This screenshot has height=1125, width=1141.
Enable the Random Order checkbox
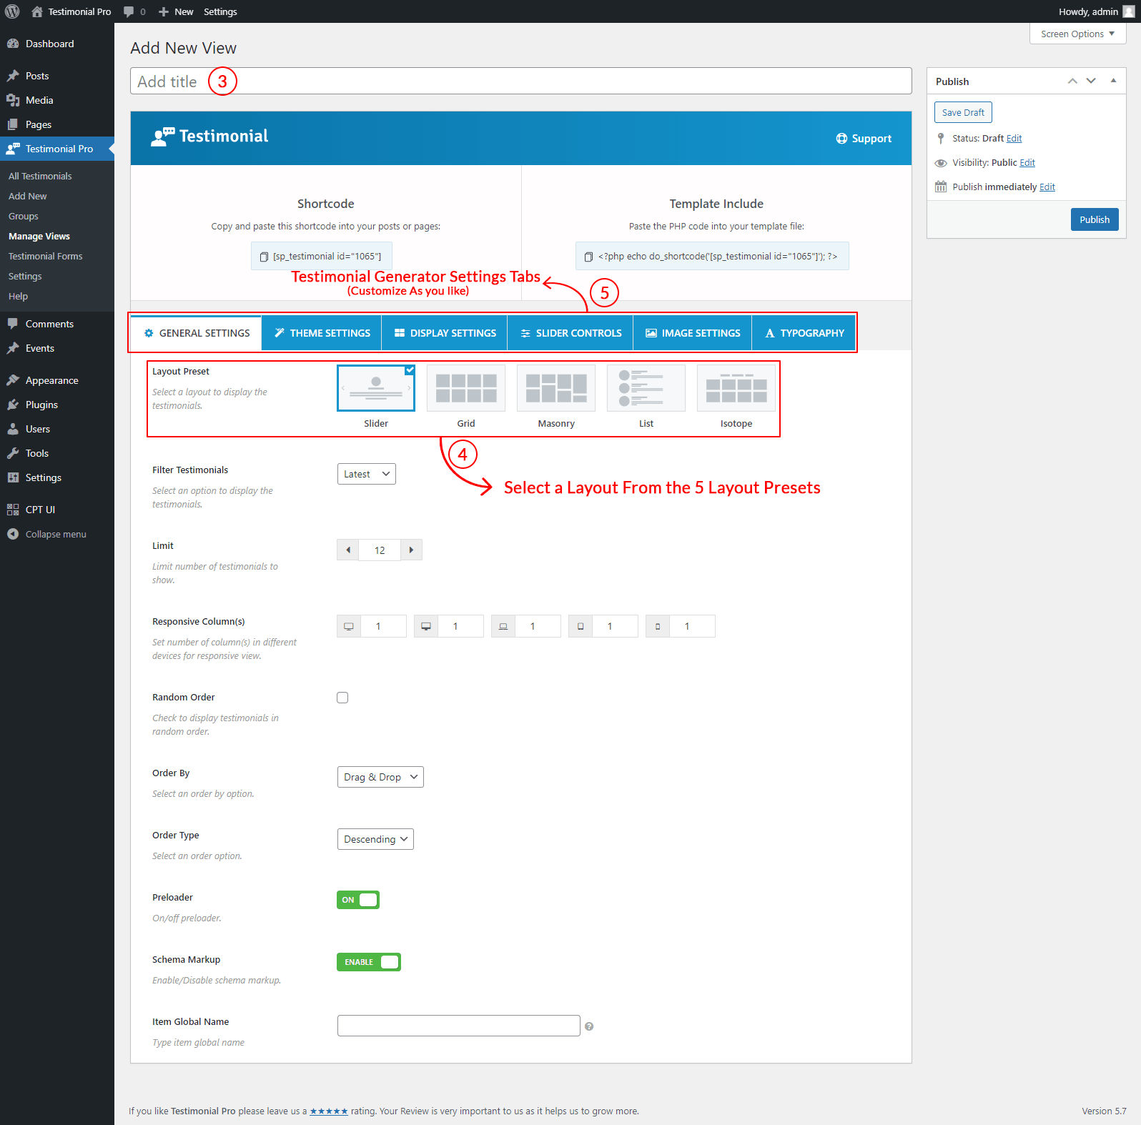pos(342,698)
